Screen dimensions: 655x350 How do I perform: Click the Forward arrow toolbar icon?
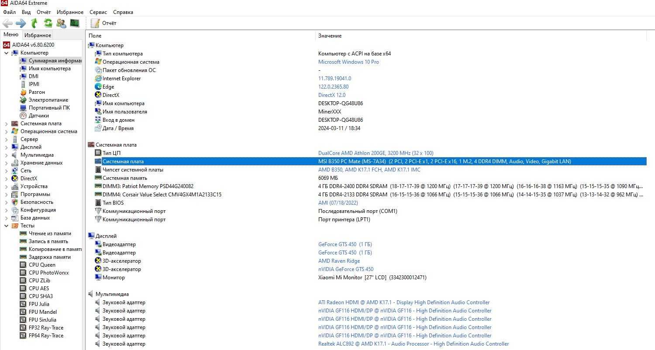point(21,23)
